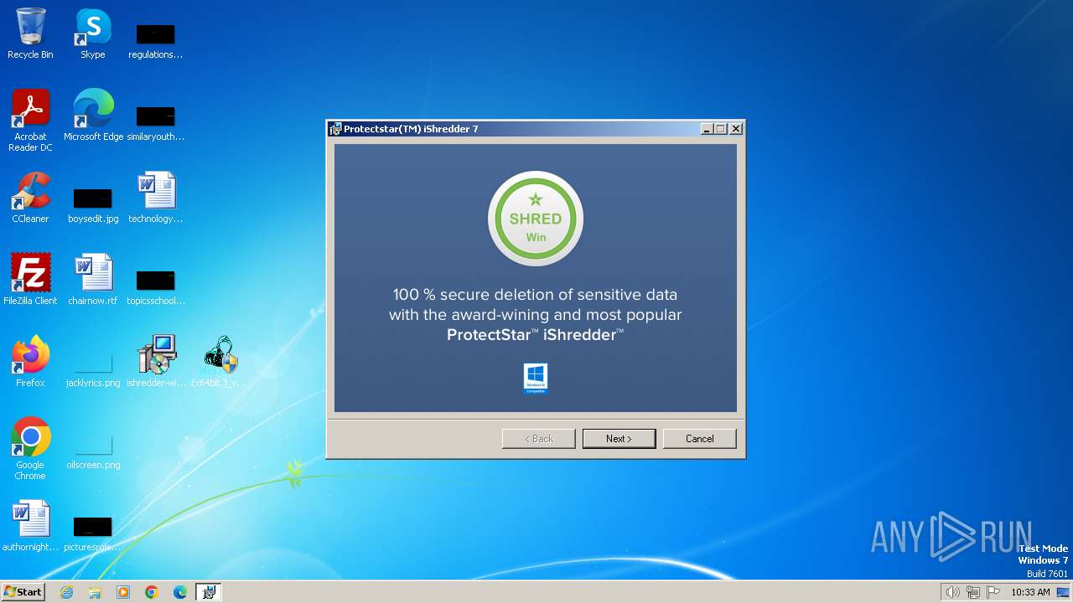Viewport: 1073px width, 603px height.
Task: Select the (x64bit) installer desktop icon
Action: pyautogui.click(x=219, y=363)
